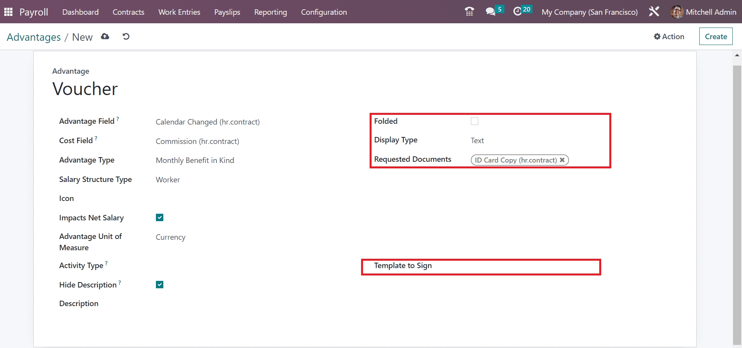
Task: Open the Configuration menu
Action: [324, 12]
